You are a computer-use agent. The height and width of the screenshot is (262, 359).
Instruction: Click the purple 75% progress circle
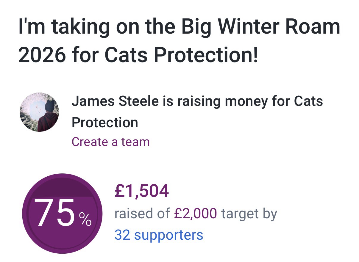point(62,232)
